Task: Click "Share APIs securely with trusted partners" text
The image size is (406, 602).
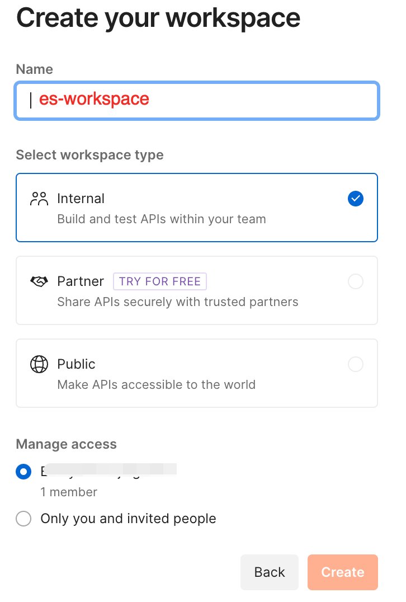Action: (178, 302)
